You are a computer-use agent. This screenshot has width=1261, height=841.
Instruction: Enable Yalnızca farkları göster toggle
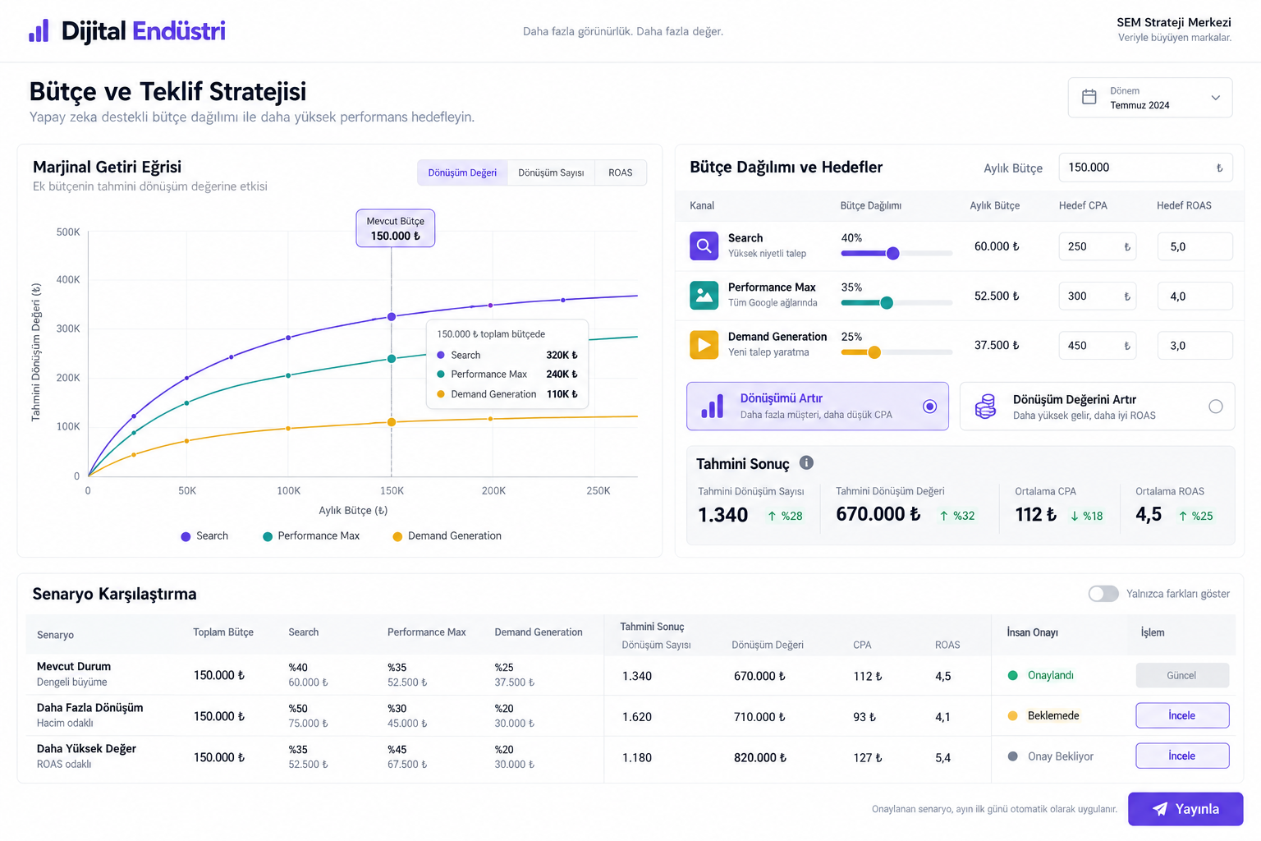(1103, 594)
